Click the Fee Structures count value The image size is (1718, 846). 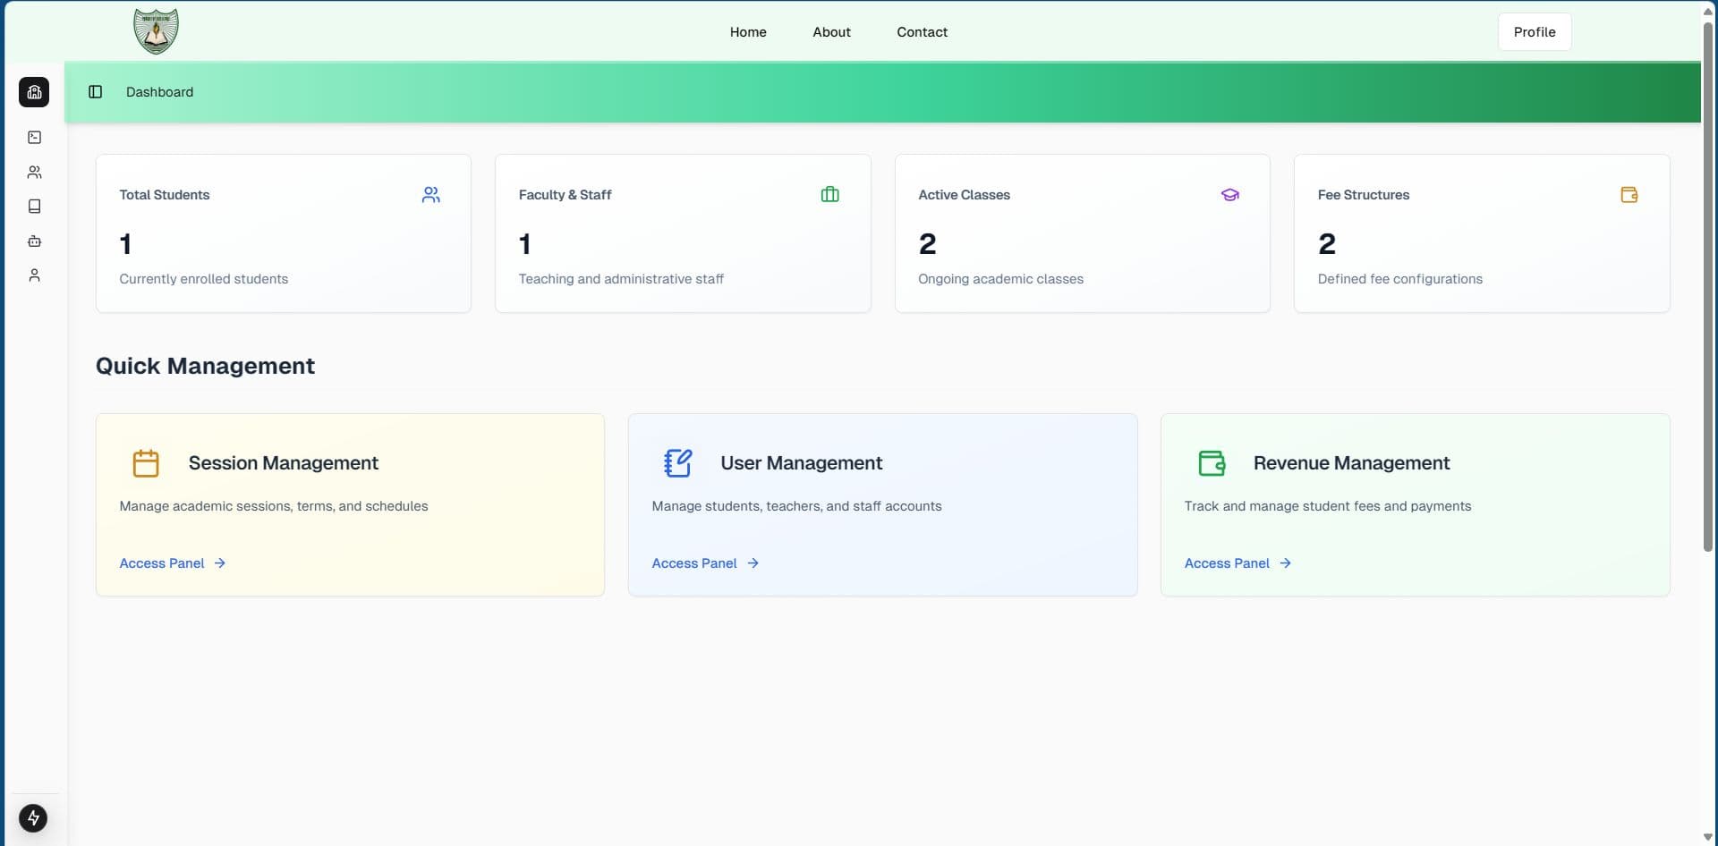(x=1326, y=243)
